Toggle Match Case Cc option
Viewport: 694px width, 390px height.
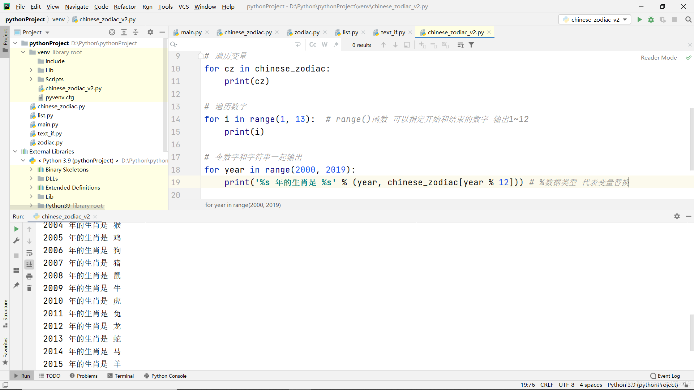tap(313, 45)
